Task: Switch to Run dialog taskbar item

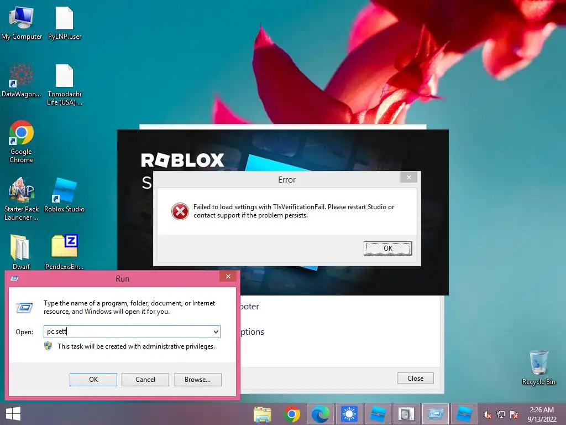Action: click(436, 414)
